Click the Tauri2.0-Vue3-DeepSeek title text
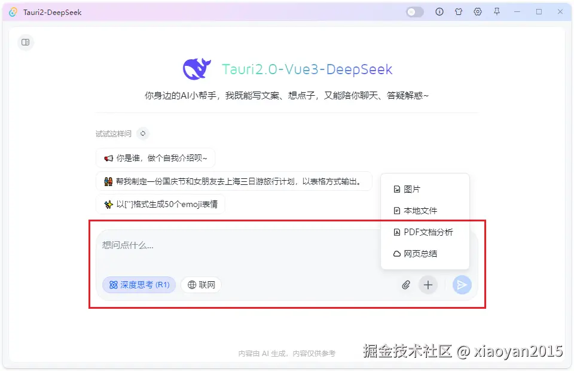Image resolution: width=574 pixels, height=371 pixels. coord(307,69)
